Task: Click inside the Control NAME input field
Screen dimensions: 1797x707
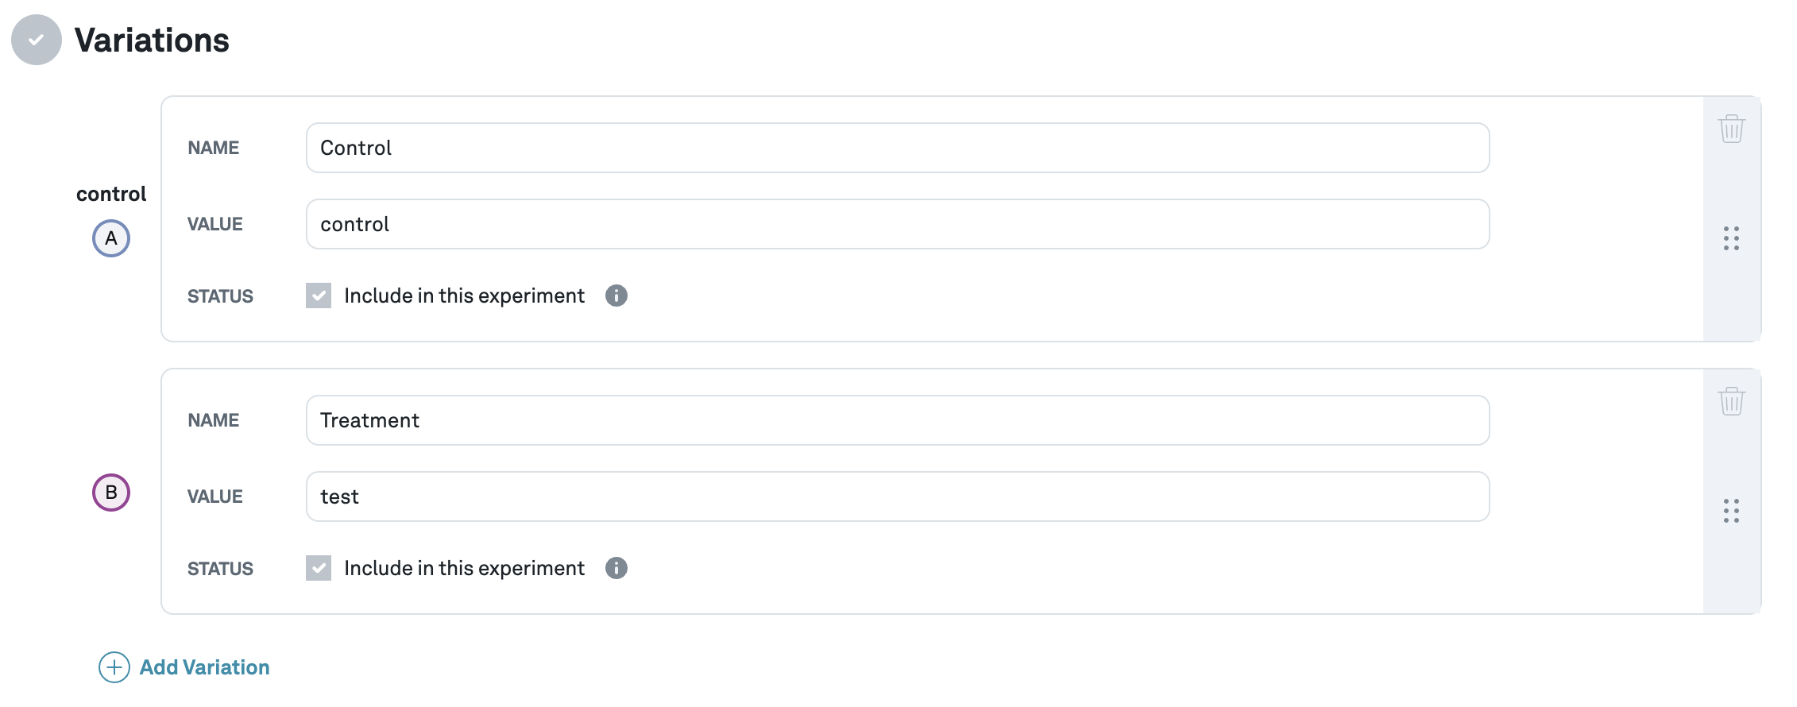Action: (x=896, y=147)
